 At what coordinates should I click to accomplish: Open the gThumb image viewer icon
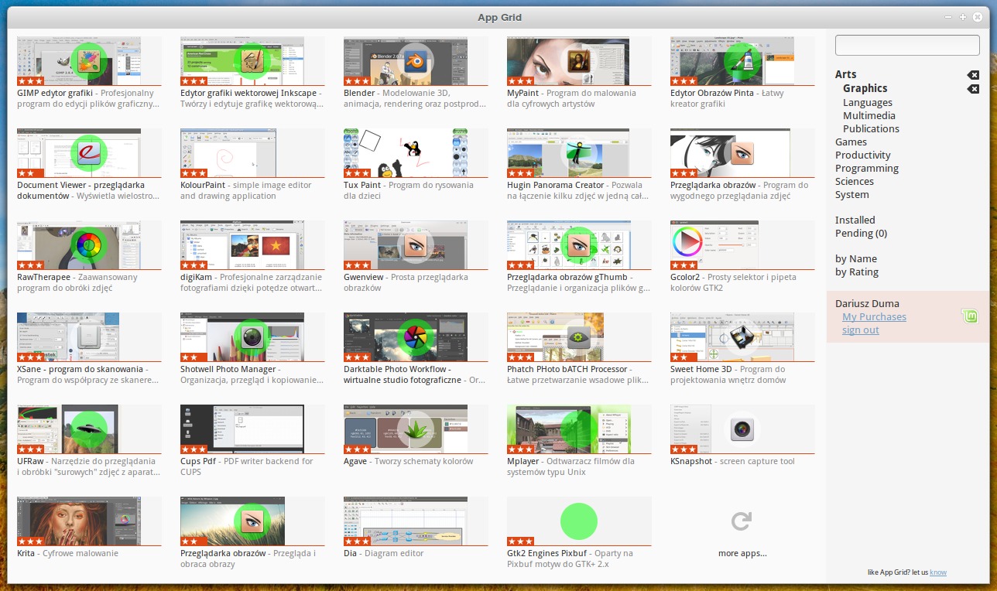tap(579, 244)
